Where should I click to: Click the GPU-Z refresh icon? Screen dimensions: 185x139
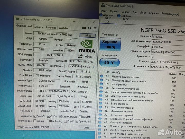pos(90,28)
